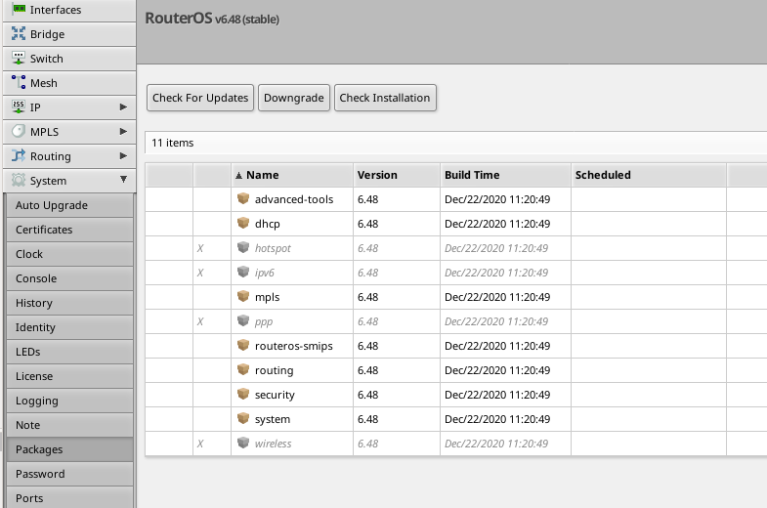The image size is (767, 508).
Task: Expand the MPLS submenu arrow
Action: tap(123, 131)
